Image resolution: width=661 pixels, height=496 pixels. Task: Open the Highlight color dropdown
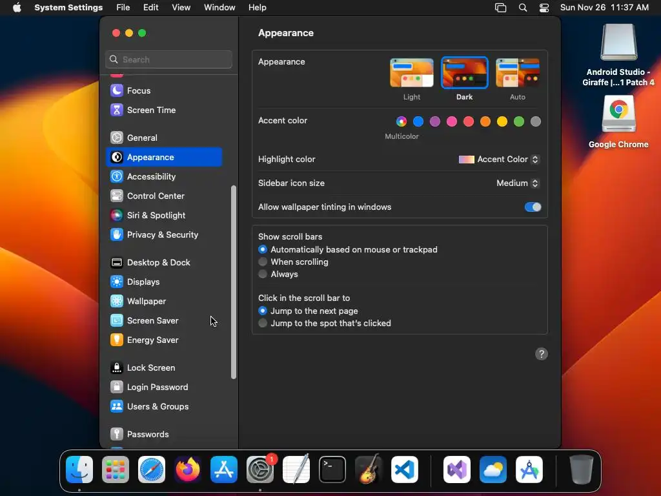tap(499, 160)
